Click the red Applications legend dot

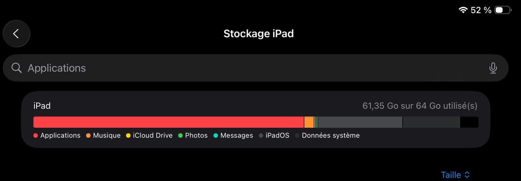coord(36,136)
